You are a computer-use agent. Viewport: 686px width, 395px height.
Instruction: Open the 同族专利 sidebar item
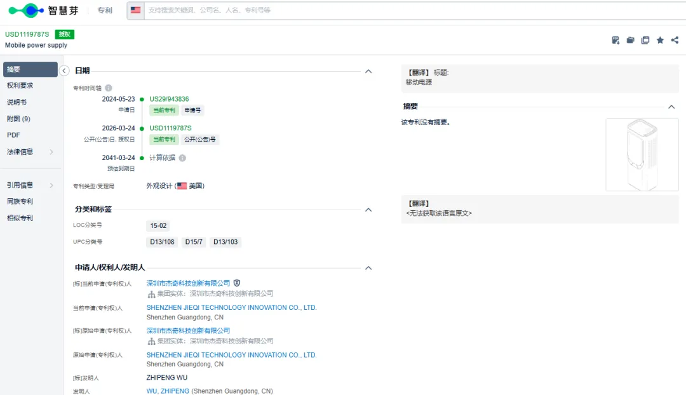pyautogui.click(x=20, y=201)
